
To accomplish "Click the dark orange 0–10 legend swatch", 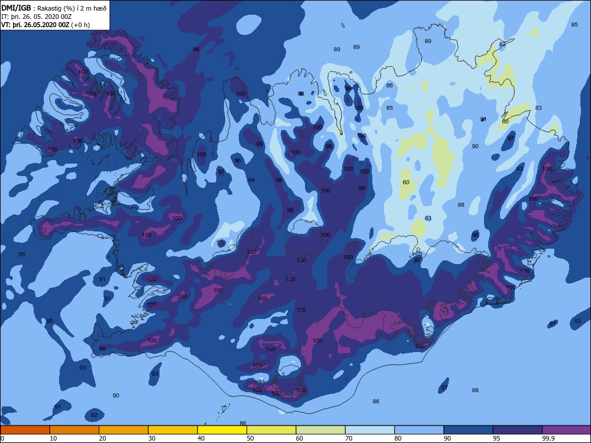I will click(25, 430).
